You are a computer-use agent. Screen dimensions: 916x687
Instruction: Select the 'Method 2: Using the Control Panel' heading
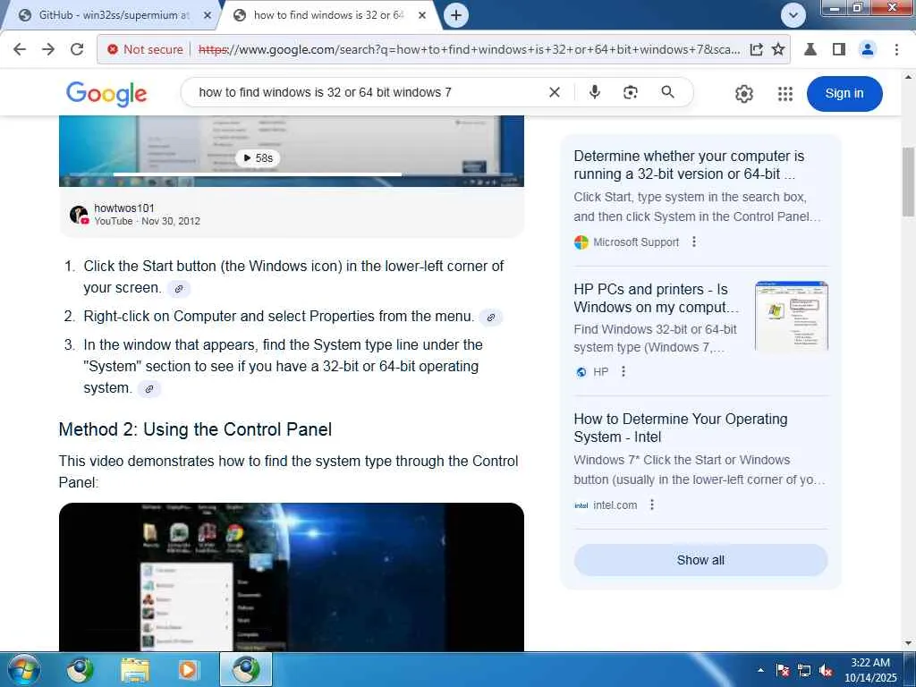(195, 430)
